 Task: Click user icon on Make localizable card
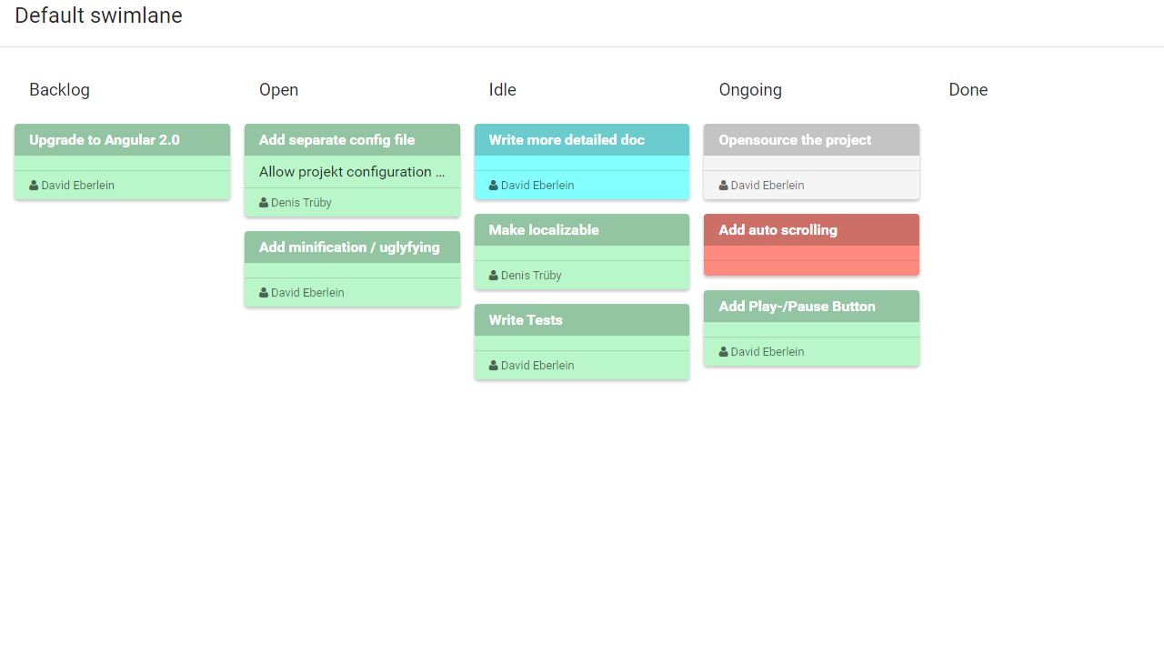(x=494, y=276)
